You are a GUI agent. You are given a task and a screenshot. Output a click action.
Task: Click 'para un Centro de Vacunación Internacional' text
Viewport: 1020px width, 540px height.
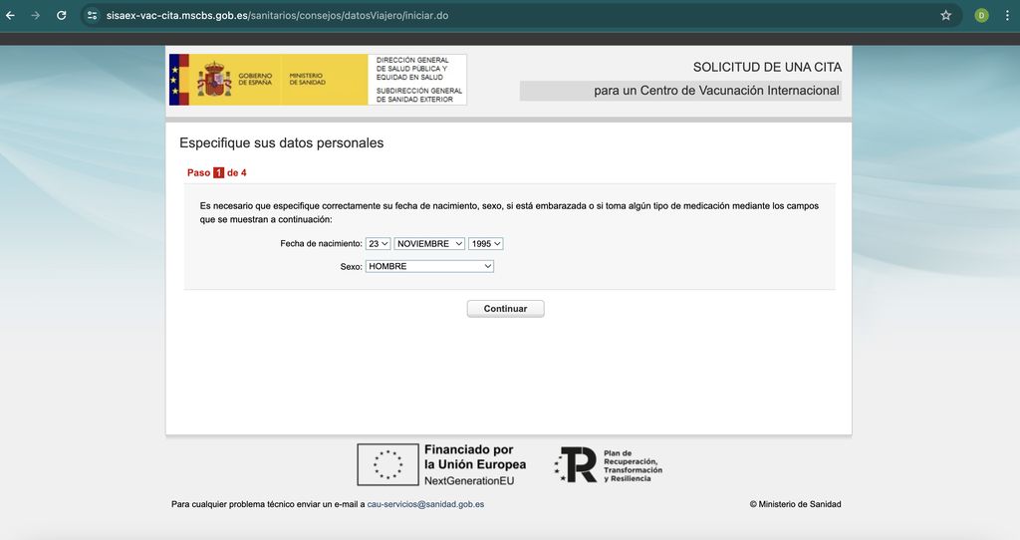[716, 91]
